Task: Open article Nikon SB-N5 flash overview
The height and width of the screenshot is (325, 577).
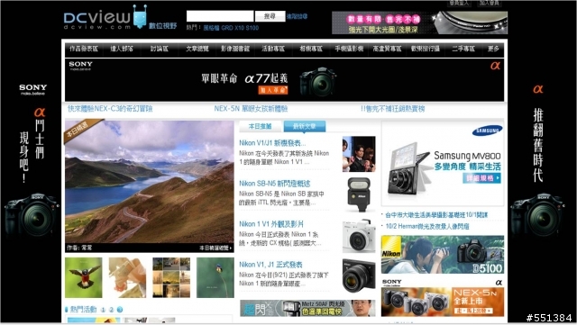Action: pos(274,184)
